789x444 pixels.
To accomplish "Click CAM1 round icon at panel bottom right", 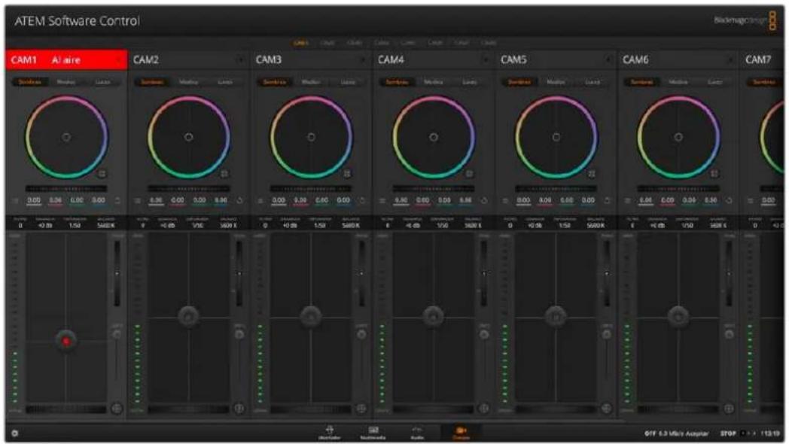I will click(117, 409).
